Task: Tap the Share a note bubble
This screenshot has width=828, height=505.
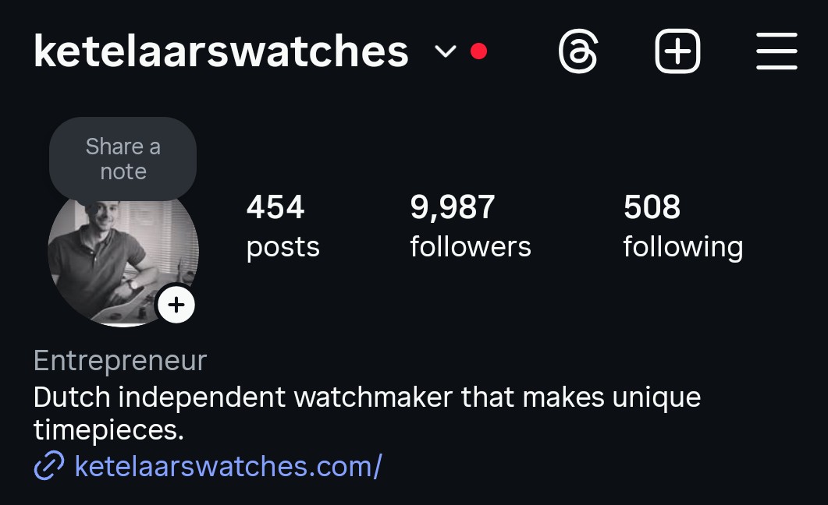Action: (x=123, y=159)
